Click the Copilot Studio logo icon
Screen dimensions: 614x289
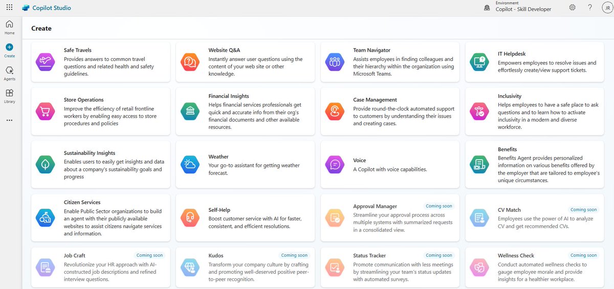[26, 8]
